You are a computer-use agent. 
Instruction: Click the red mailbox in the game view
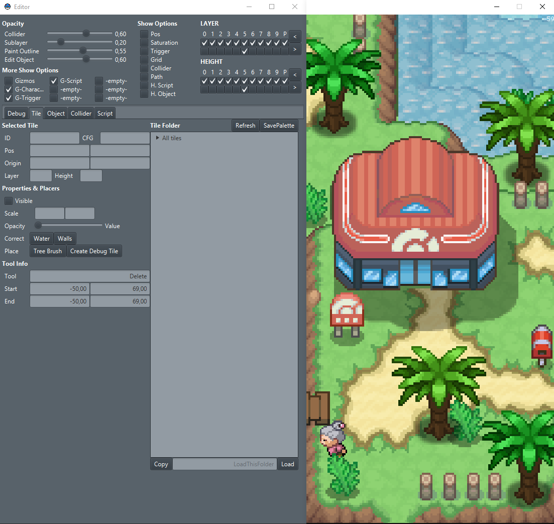[x=542, y=344]
